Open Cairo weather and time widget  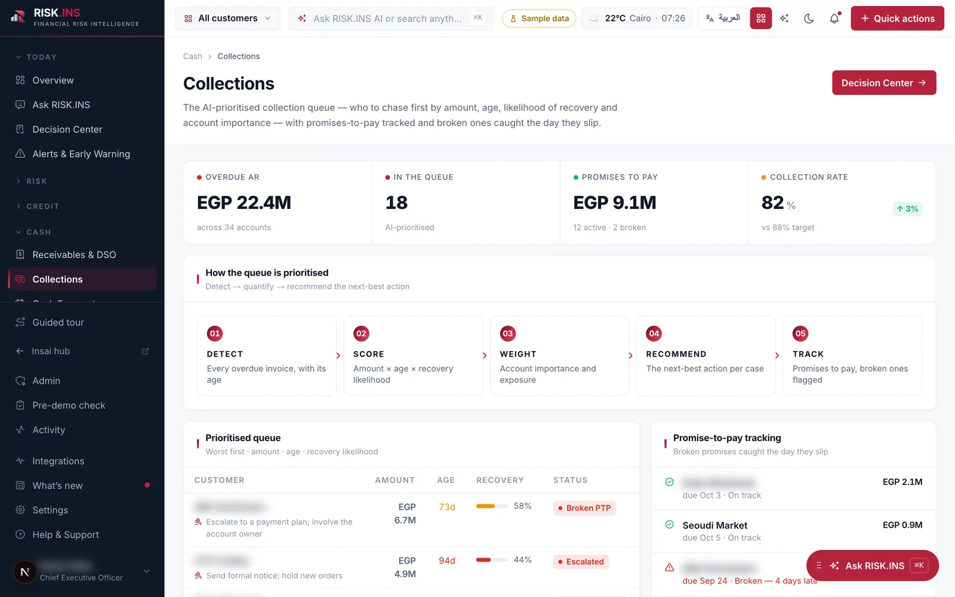pyautogui.click(x=637, y=19)
